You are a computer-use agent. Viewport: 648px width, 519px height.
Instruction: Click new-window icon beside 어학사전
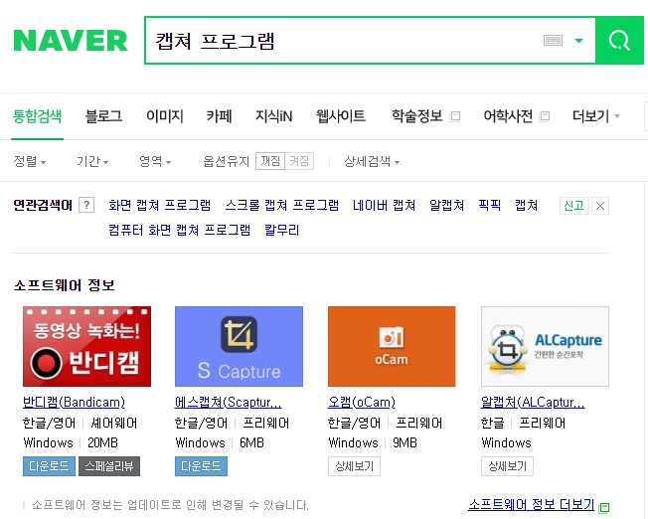pos(545,116)
